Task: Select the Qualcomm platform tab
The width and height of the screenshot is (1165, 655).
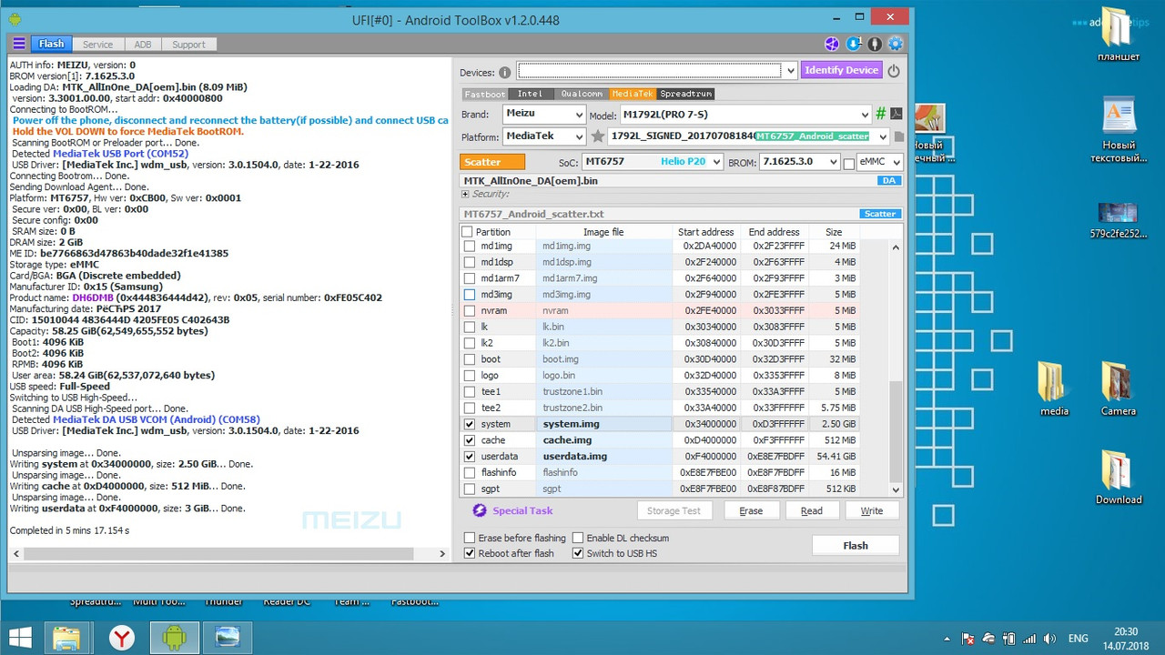Action: (582, 94)
